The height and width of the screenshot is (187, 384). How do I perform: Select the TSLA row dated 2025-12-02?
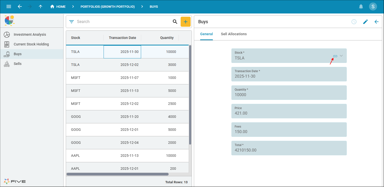(127, 65)
